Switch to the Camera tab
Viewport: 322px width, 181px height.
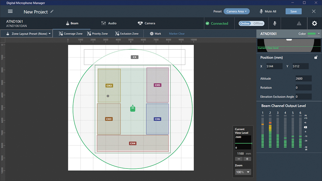[x=146, y=23]
